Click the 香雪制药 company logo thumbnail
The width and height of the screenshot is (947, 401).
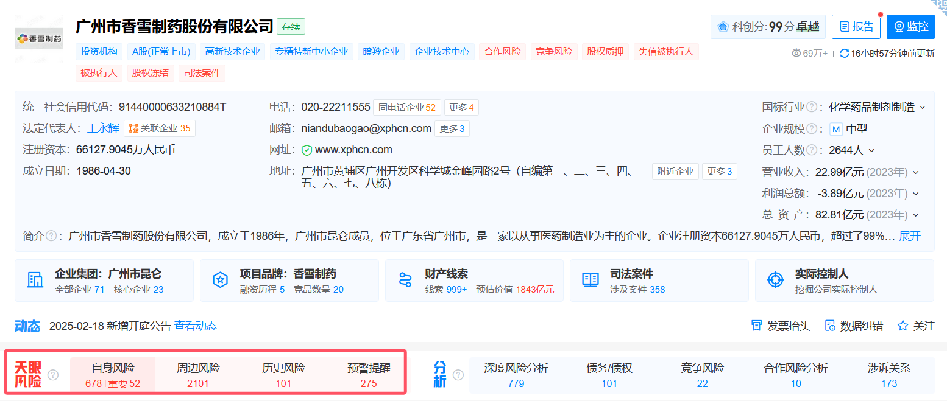point(39,39)
